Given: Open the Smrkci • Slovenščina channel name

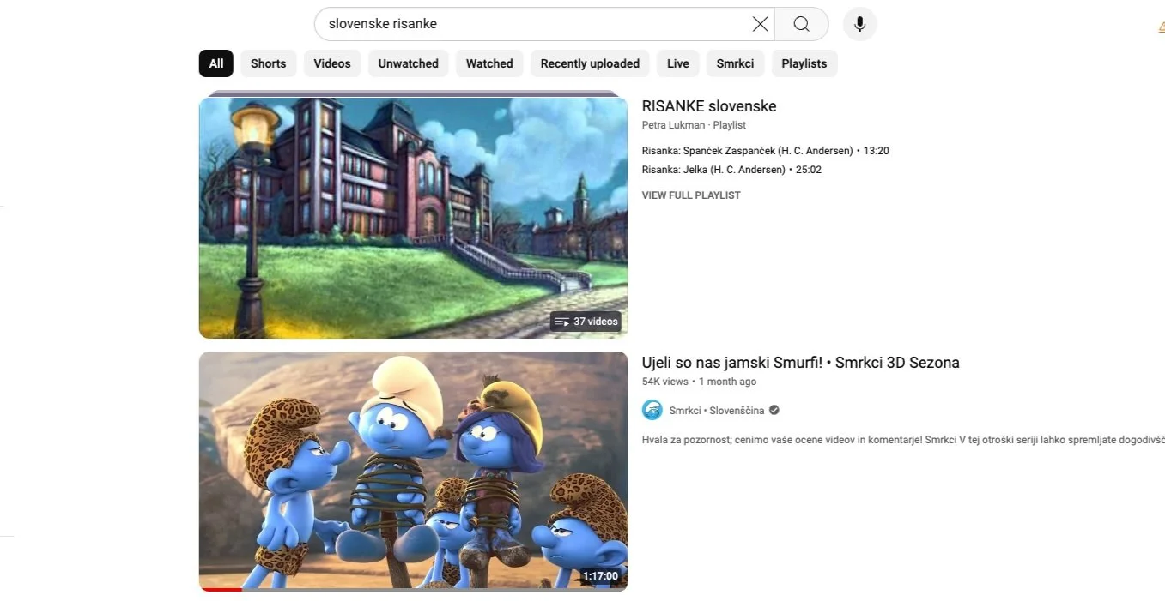Looking at the screenshot, I should 717,411.
